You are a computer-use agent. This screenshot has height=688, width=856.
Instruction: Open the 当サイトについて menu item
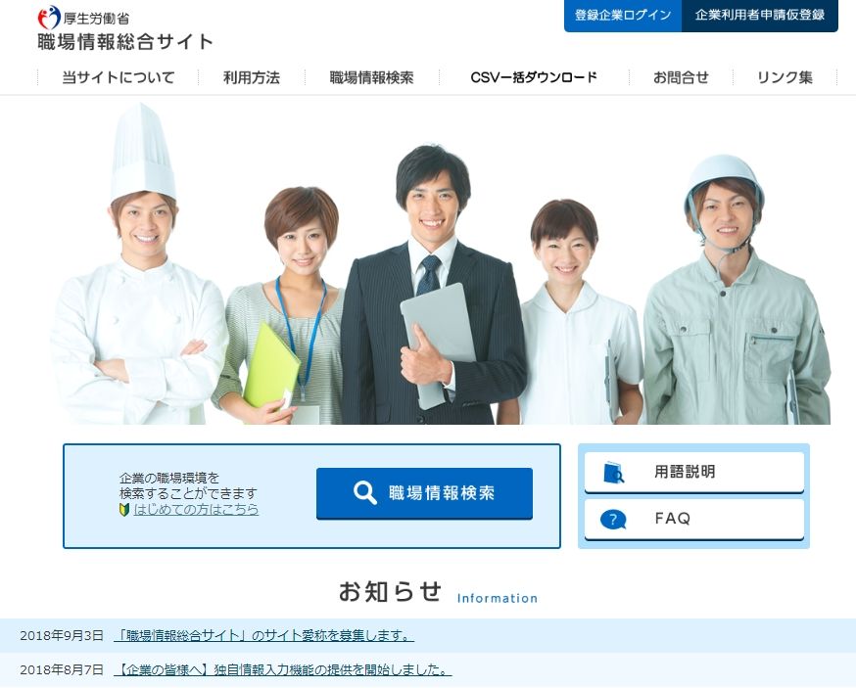pyautogui.click(x=117, y=76)
